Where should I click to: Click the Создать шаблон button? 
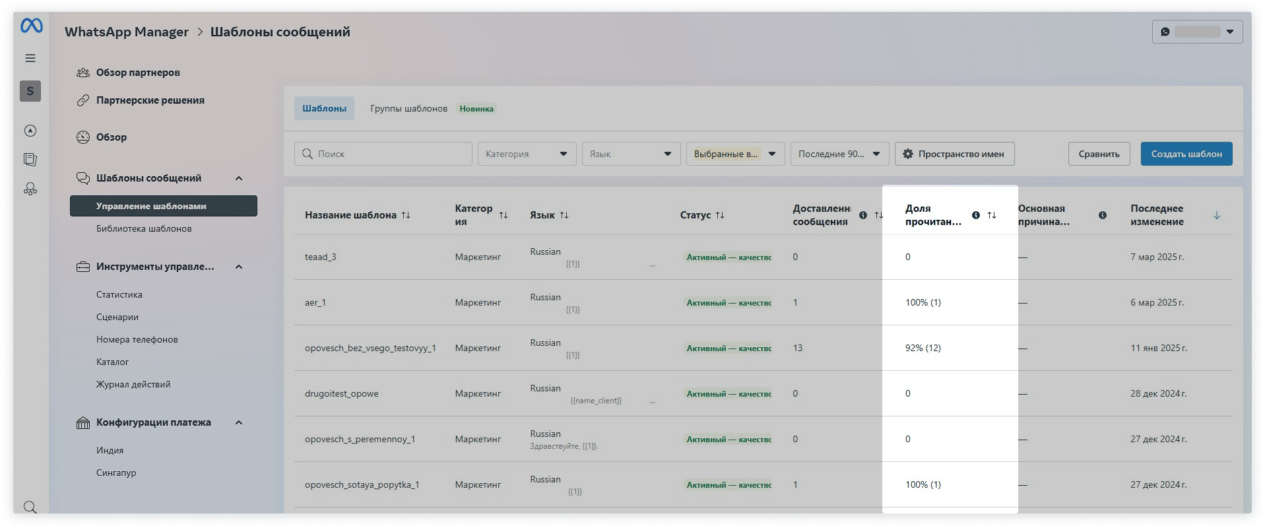(1186, 154)
